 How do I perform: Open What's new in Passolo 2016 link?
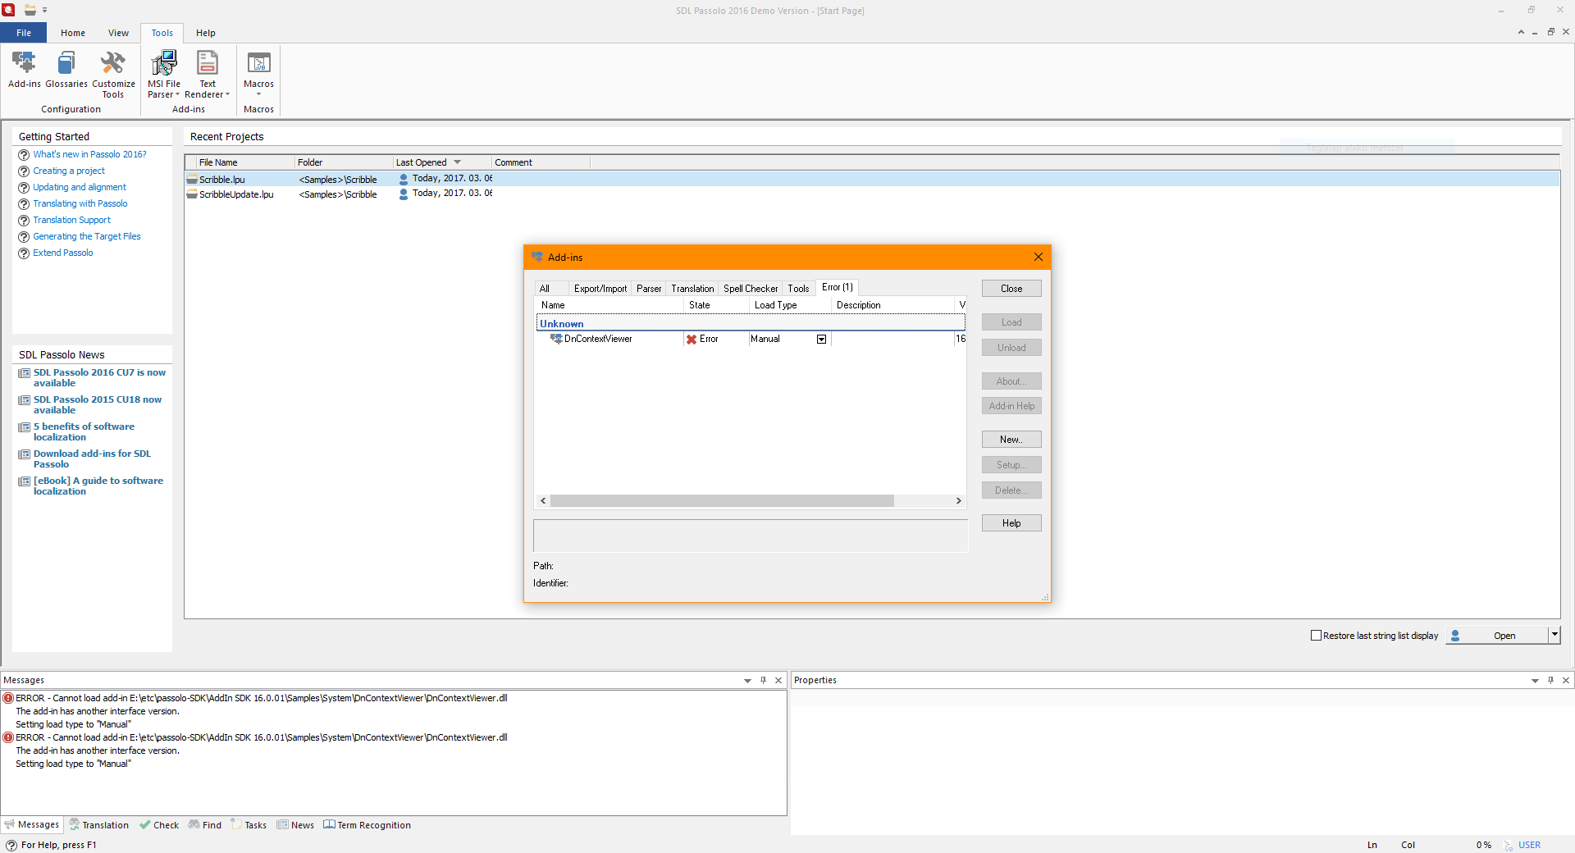[89, 154]
